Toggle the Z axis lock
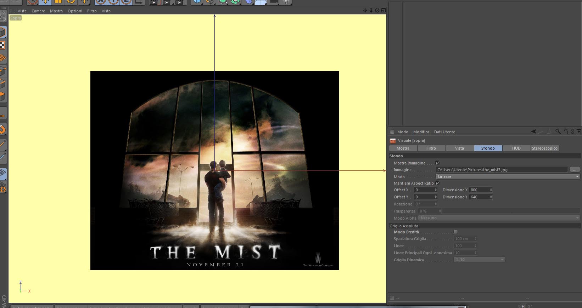 (126, 2)
